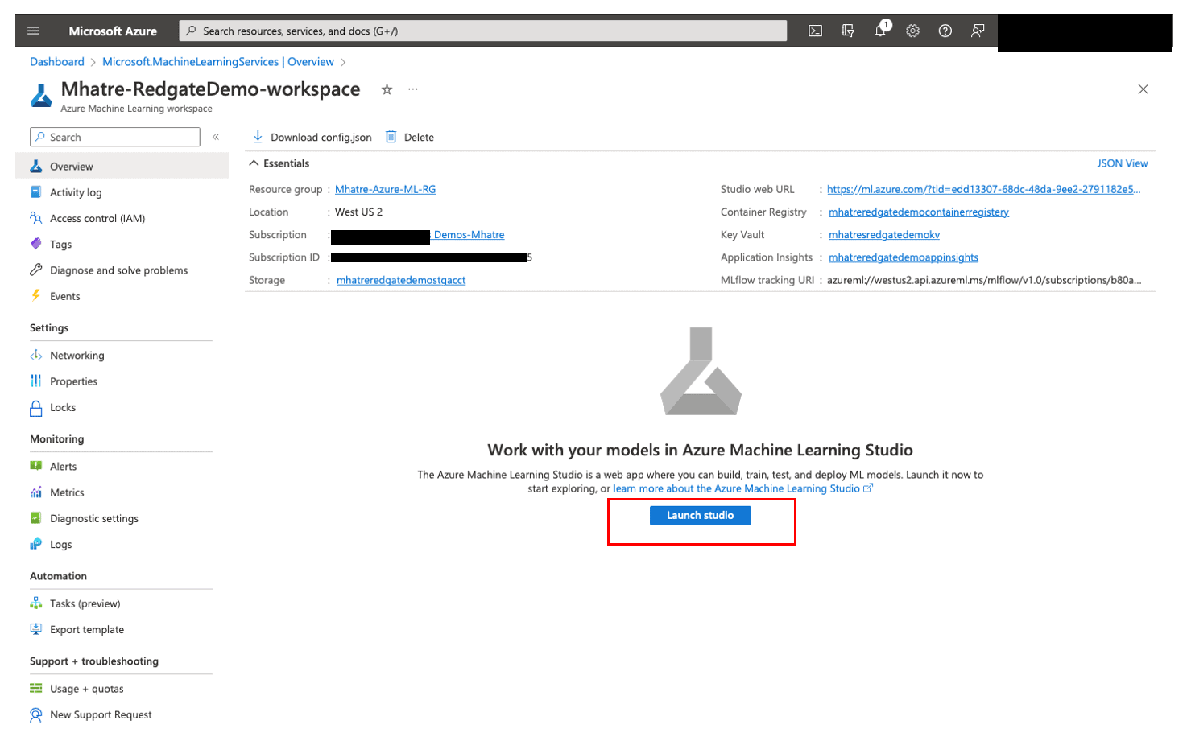Open portal settings gear icon

click(912, 31)
